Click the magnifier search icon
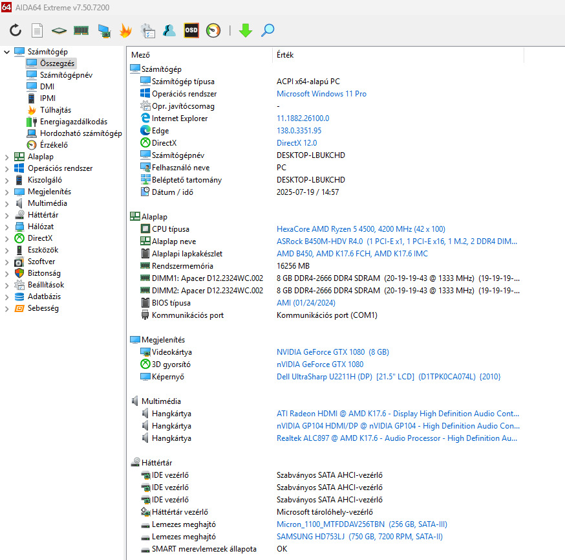 (268, 30)
